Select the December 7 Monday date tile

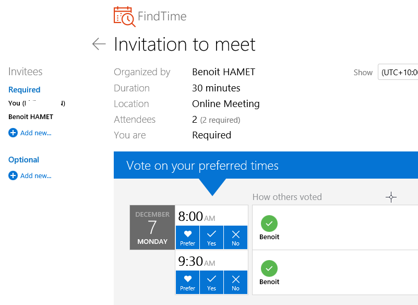tap(152, 228)
